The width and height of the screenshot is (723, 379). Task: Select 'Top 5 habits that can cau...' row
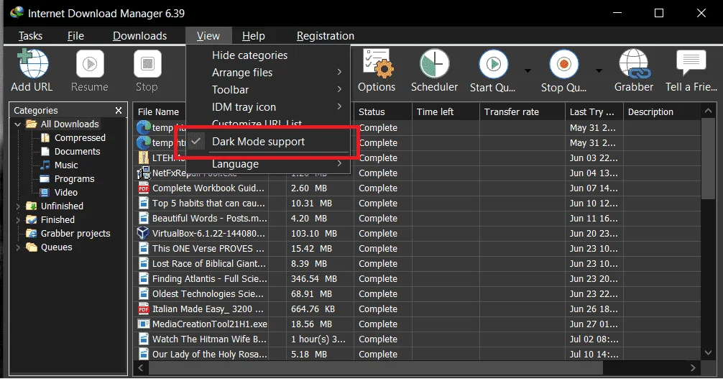[418, 203]
